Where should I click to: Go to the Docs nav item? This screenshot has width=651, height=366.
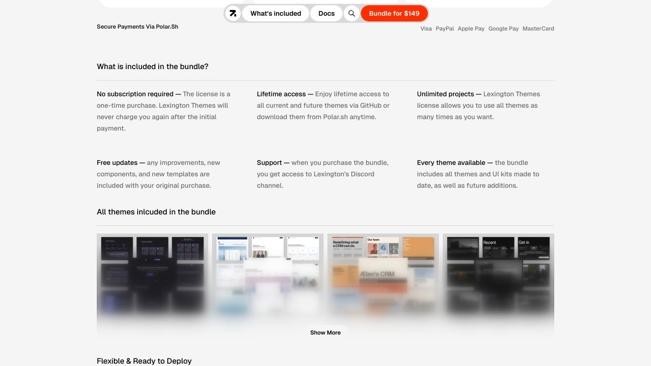click(x=326, y=13)
